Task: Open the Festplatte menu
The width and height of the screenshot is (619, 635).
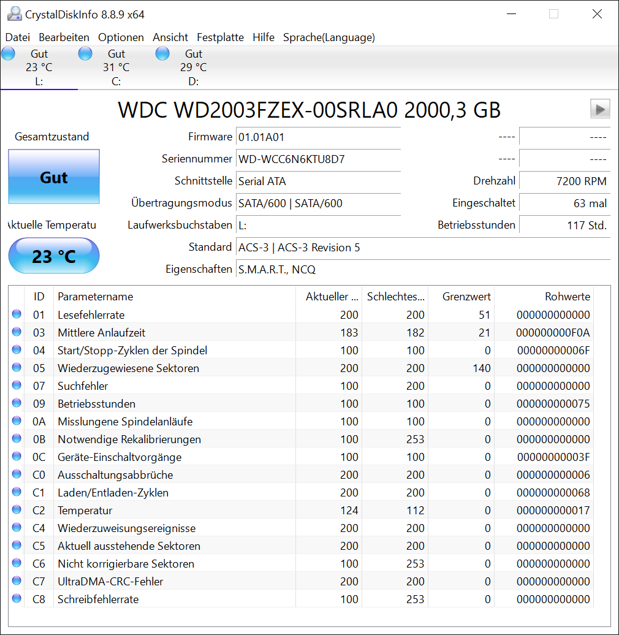Action: click(220, 37)
